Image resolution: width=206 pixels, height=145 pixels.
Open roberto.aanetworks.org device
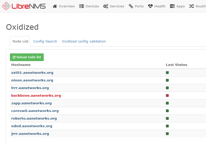point(34,118)
